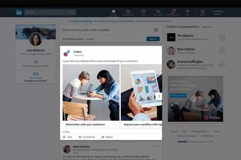Click the two women at table carousel image
The image size is (241, 160).
(x=91, y=92)
